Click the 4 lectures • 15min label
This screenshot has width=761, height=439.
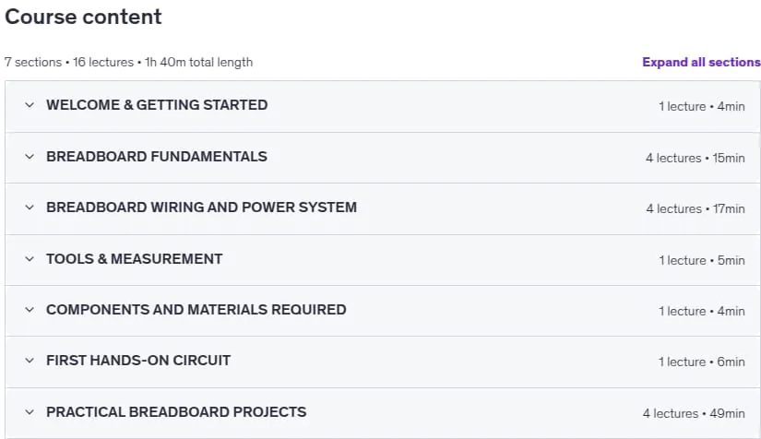(x=695, y=158)
